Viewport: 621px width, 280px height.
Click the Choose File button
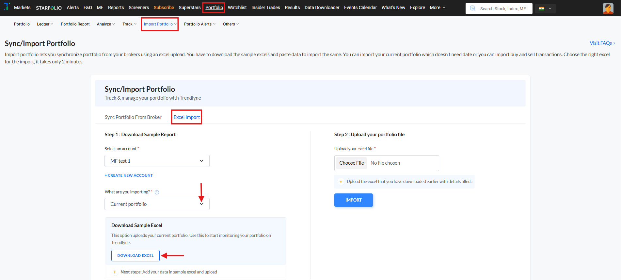point(351,163)
